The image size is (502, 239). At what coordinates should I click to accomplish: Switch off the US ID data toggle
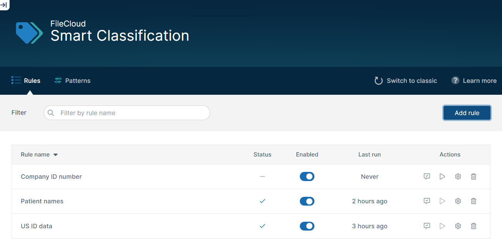coord(307,226)
